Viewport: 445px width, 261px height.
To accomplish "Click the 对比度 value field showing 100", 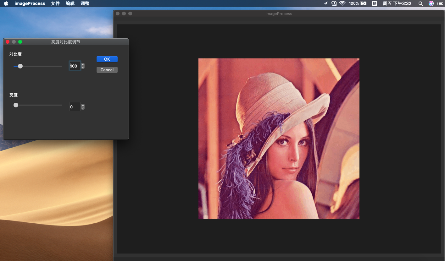I will (x=75, y=66).
